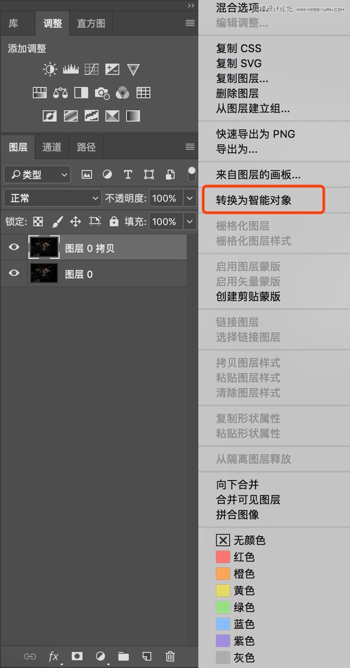The width and height of the screenshot is (350, 668).
Task: Switch to the 库 tab
Action: [x=13, y=24]
